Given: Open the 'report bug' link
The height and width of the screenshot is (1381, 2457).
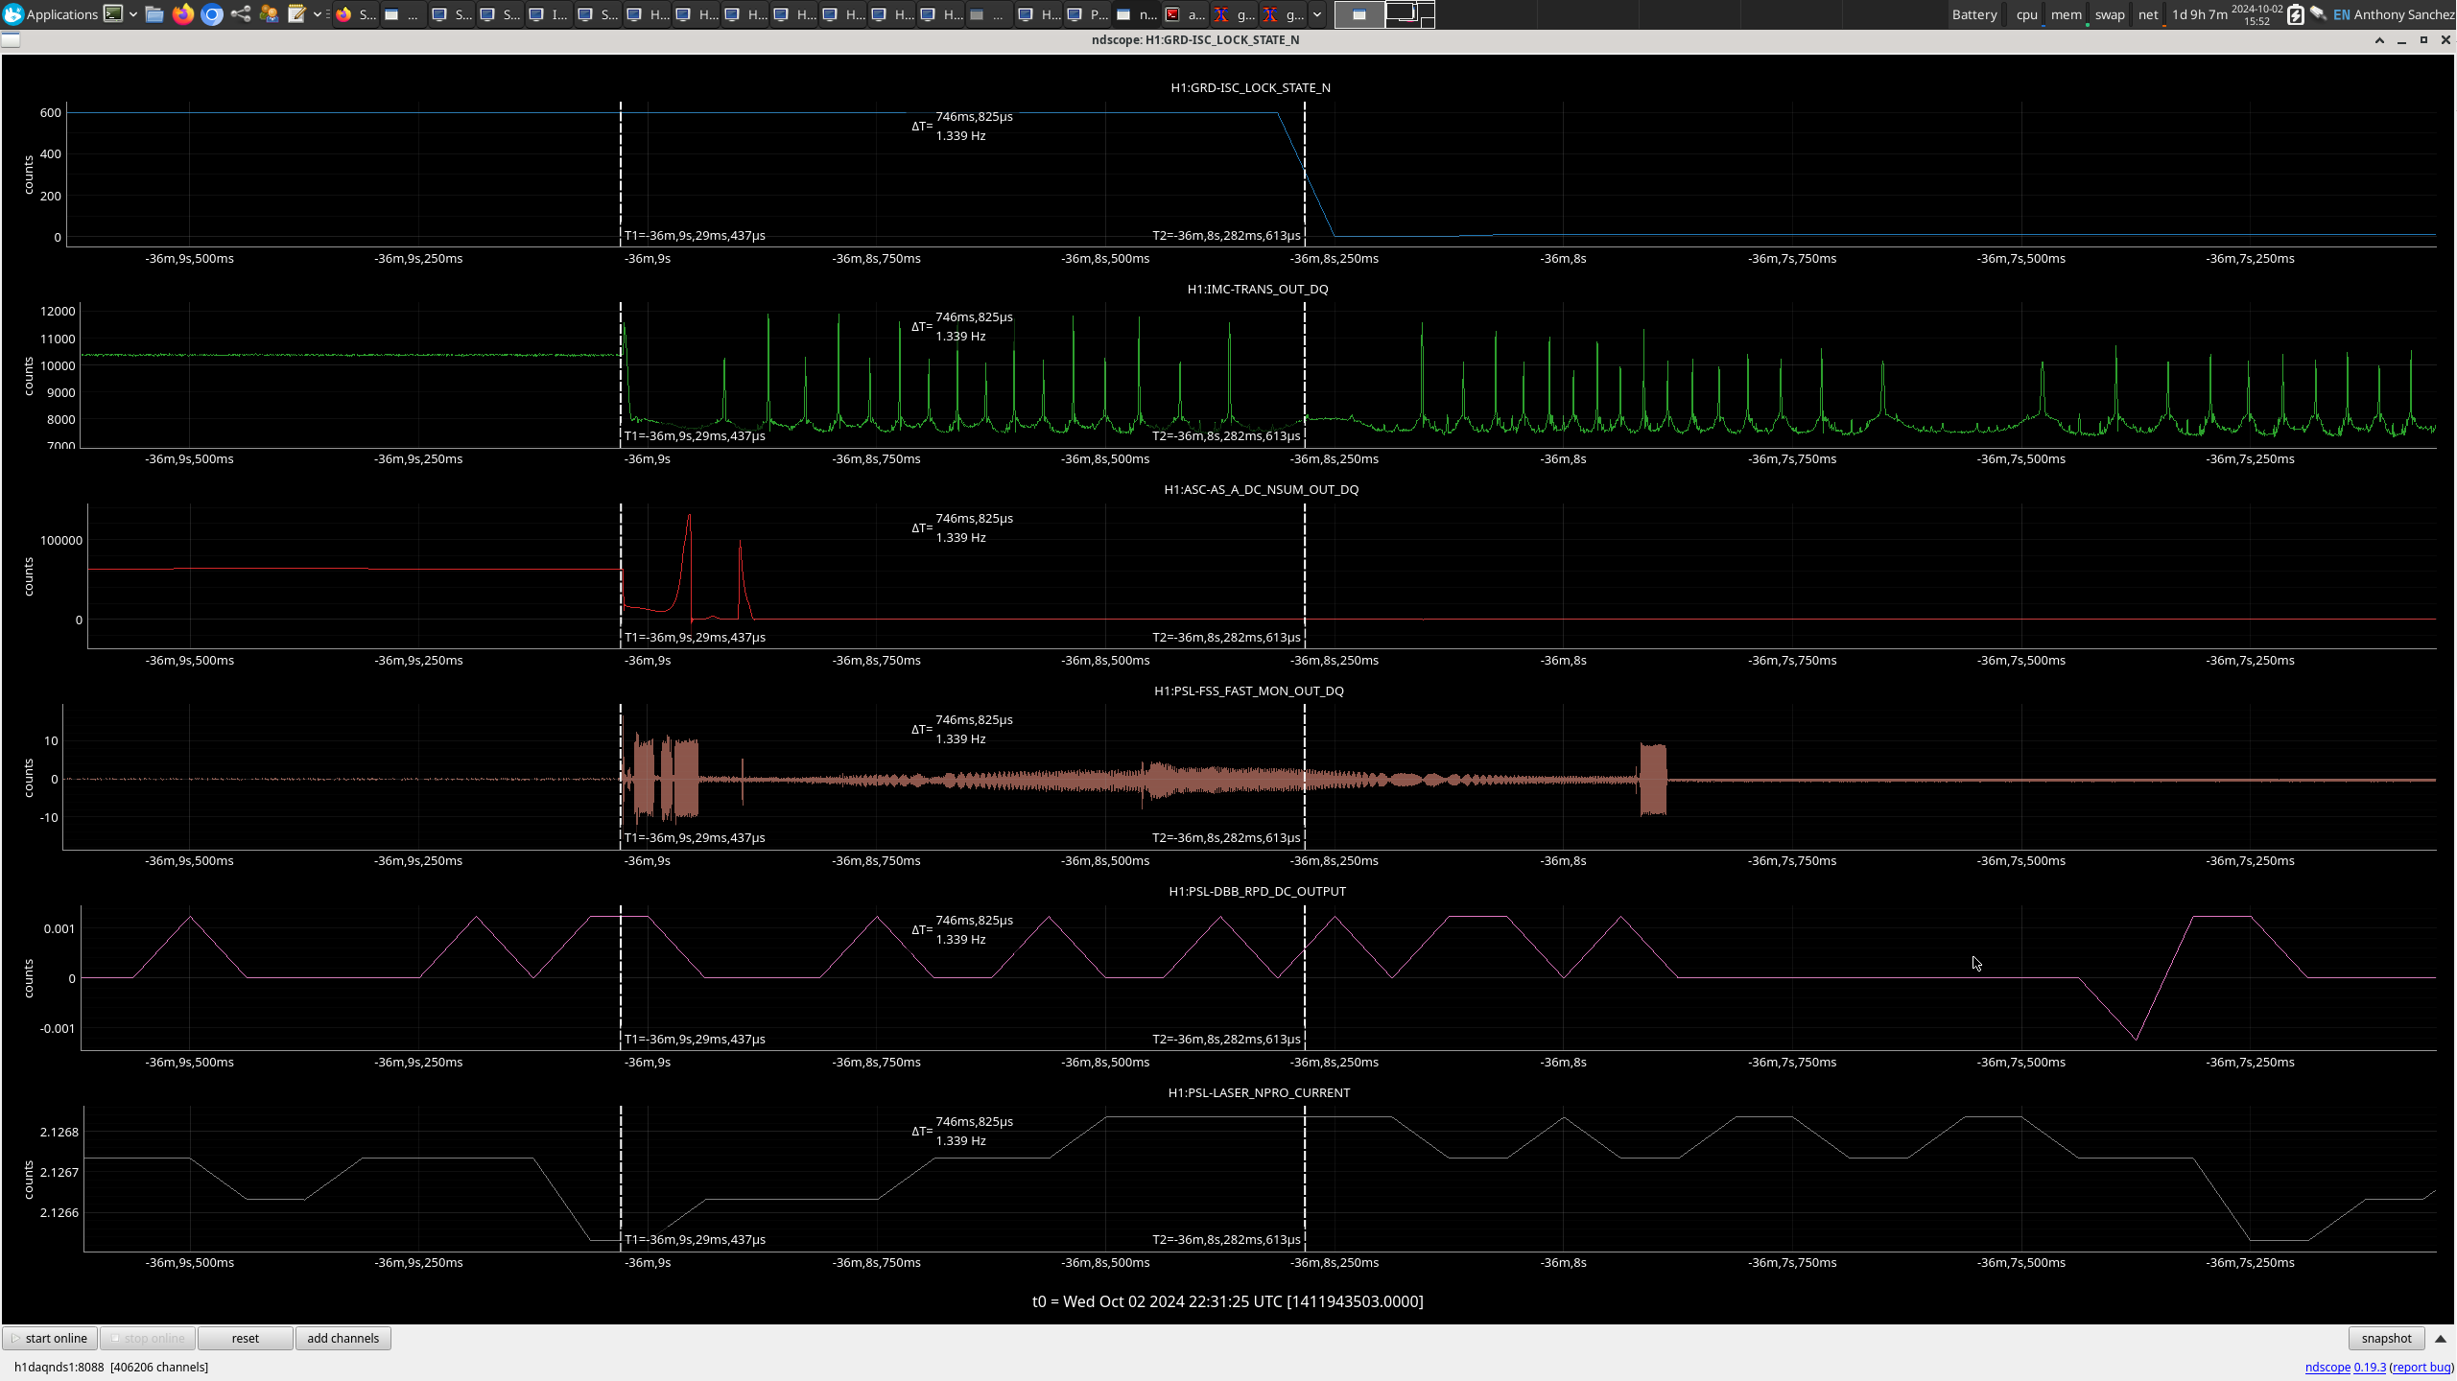Looking at the screenshot, I should (2422, 1368).
